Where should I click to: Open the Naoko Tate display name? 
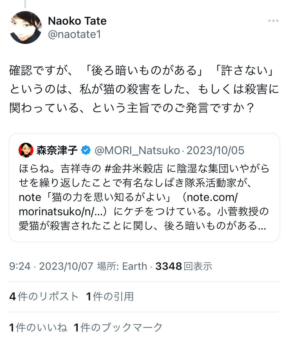click(77, 21)
